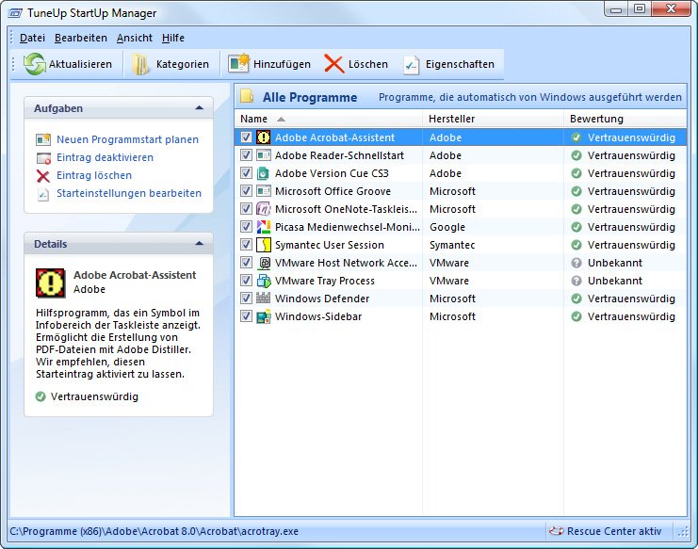The width and height of the screenshot is (698, 549).
Task: Select the VMware Tray Process entry name
Action: tap(325, 281)
